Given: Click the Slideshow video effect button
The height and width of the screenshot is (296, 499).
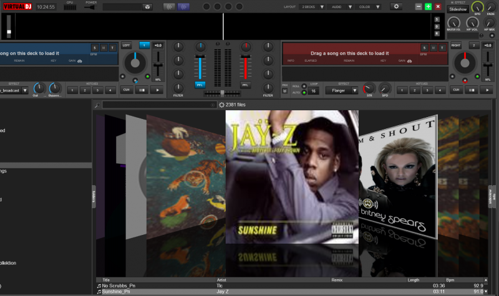Looking at the screenshot, I should 458,9.
